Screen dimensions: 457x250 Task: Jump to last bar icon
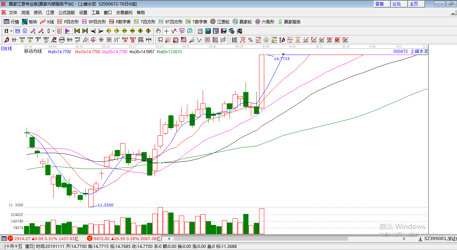pos(85,31)
